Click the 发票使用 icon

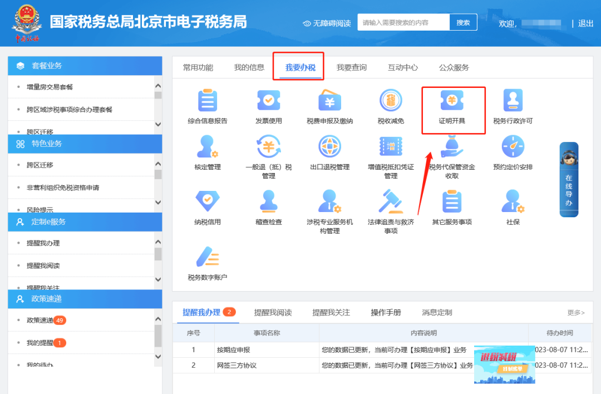pyautogui.click(x=268, y=102)
